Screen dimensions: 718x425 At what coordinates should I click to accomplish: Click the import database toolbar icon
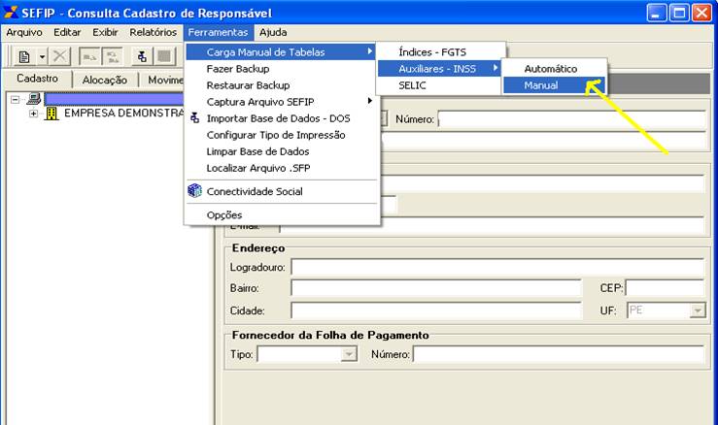143,57
